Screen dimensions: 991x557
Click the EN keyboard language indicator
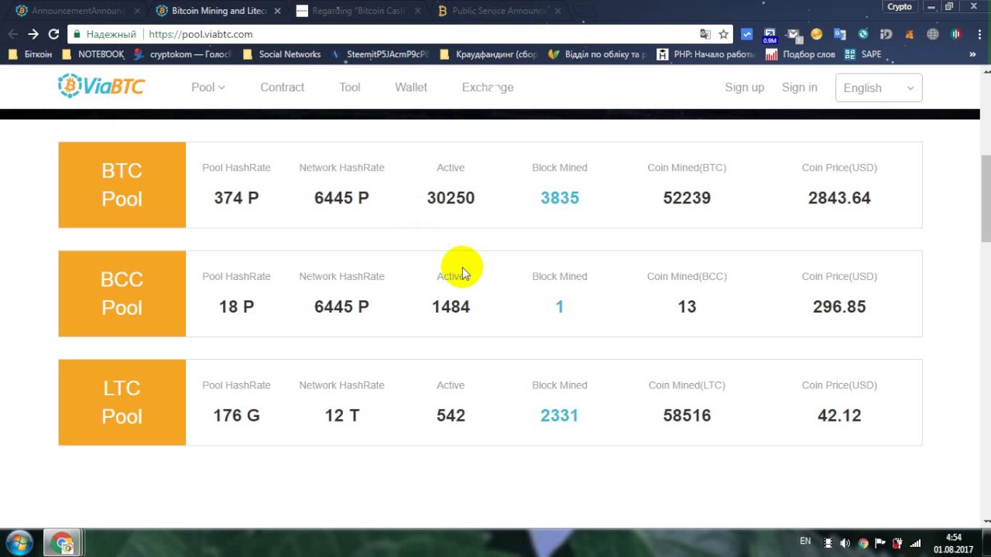coord(805,542)
